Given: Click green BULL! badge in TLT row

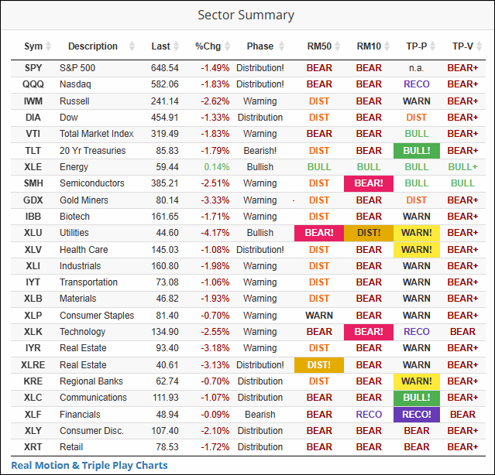Looking at the screenshot, I should [x=417, y=151].
